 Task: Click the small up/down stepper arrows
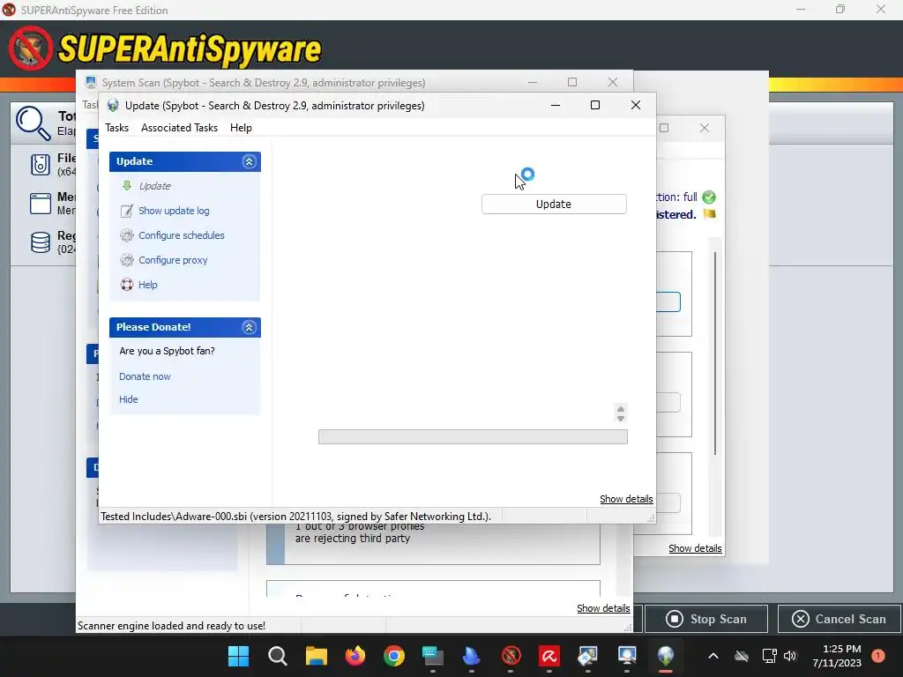(x=620, y=413)
